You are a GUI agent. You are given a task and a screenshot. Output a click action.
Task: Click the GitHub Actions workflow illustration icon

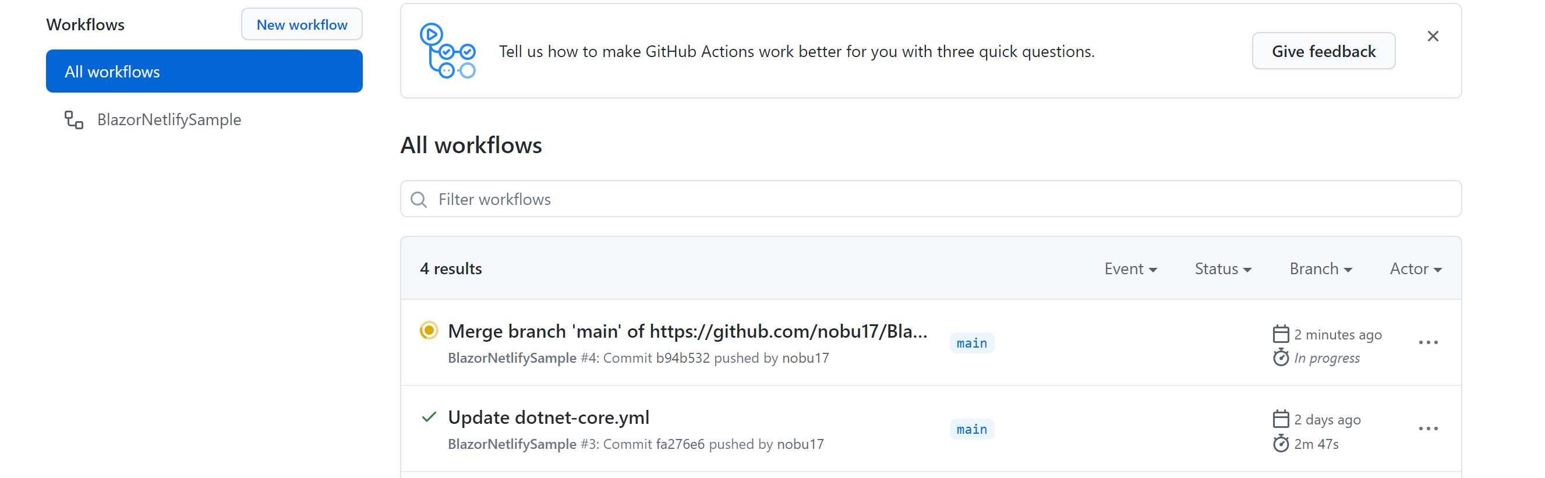(x=448, y=51)
